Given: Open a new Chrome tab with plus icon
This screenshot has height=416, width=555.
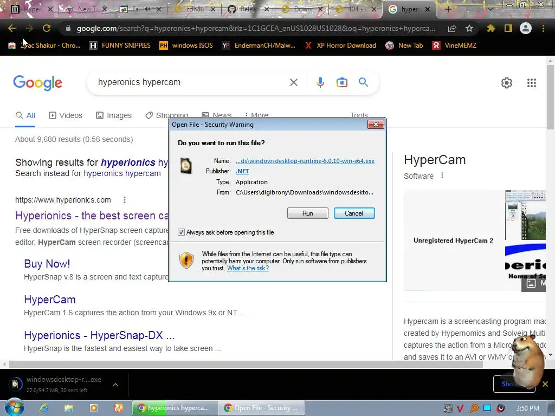Looking at the screenshot, I should coord(448,10).
